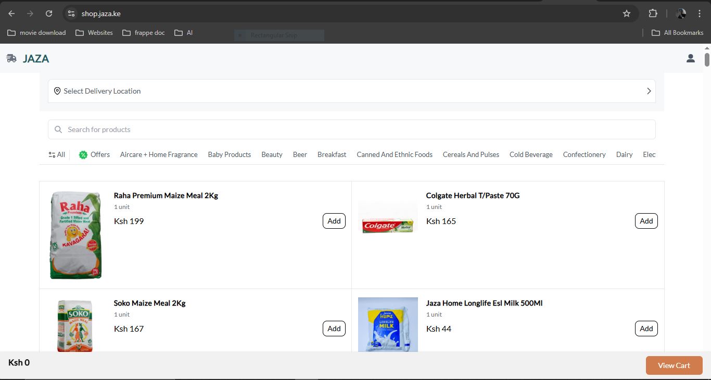Switch to the Cold Beverage category
Viewport: 711px width, 380px height.
tap(531, 155)
